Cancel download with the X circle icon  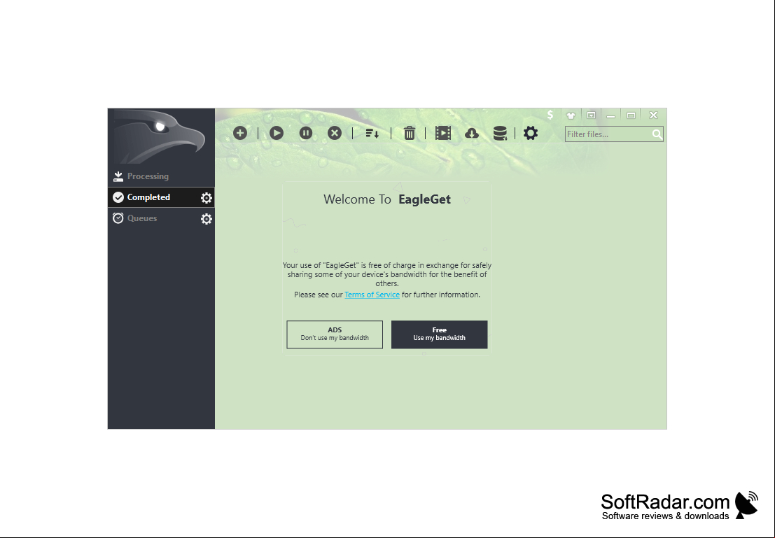[335, 133]
